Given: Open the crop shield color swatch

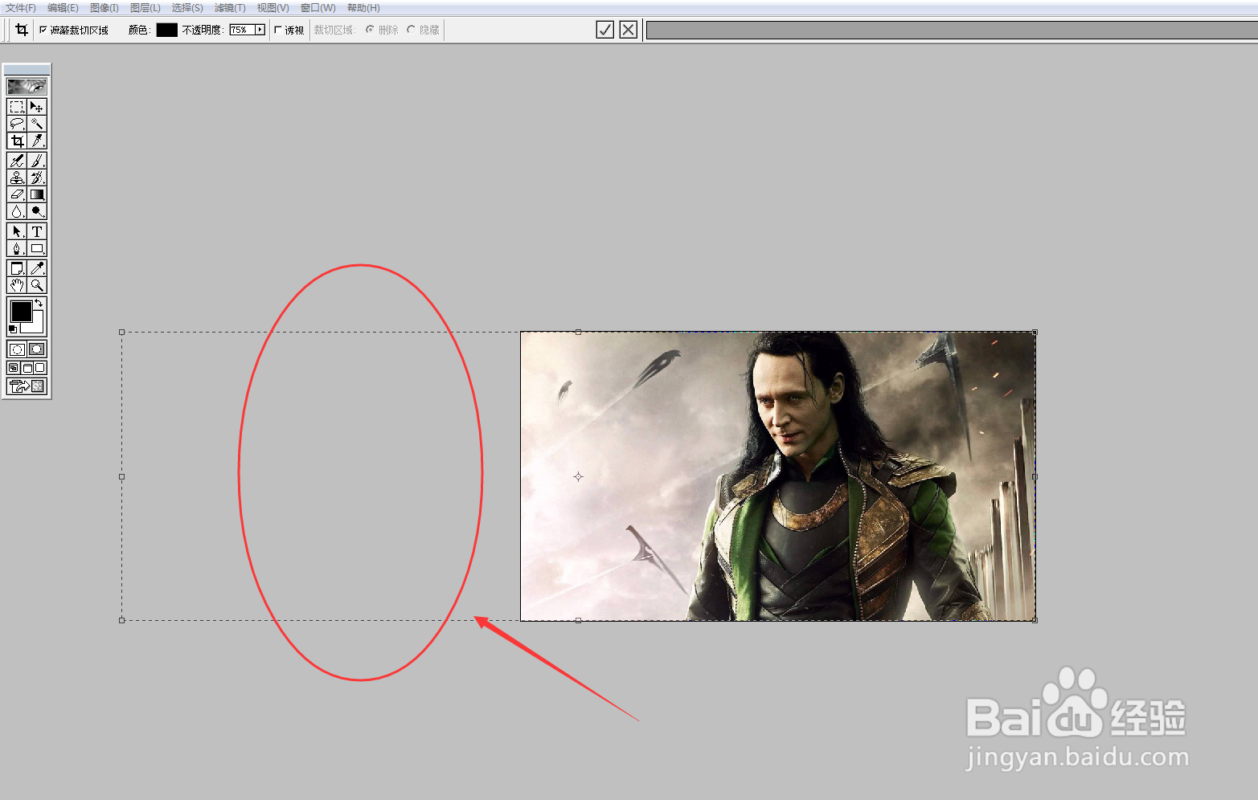Looking at the screenshot, I should pyautogui.click(x=167, y=30).
